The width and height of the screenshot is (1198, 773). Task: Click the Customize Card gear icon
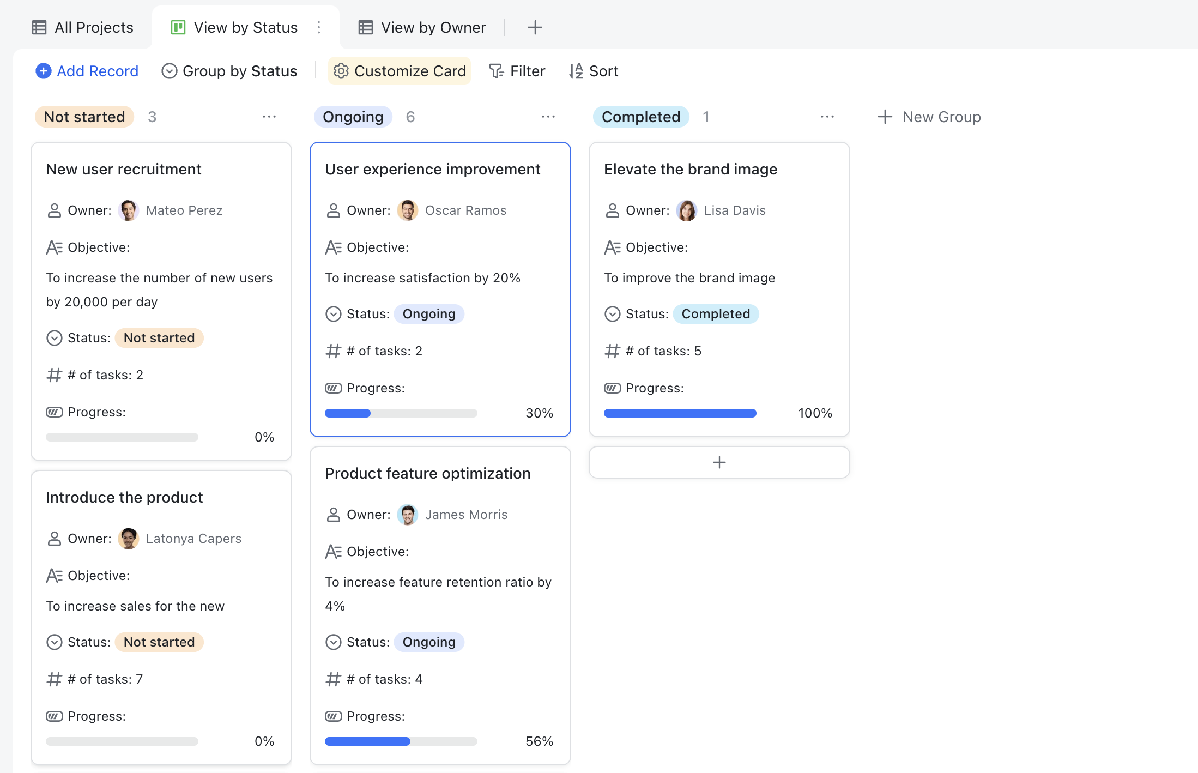pyautogui.click(x=341, y=71)
